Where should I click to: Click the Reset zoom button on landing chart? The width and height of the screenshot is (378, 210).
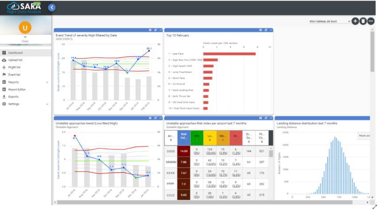click(x=364, y=136)
